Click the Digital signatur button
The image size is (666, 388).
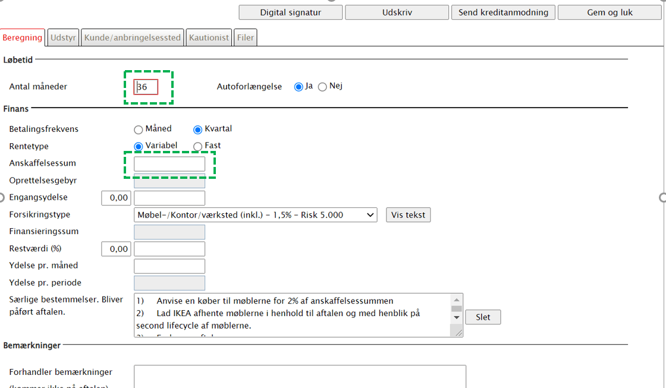pyautogui.click(x=290, y=12)
